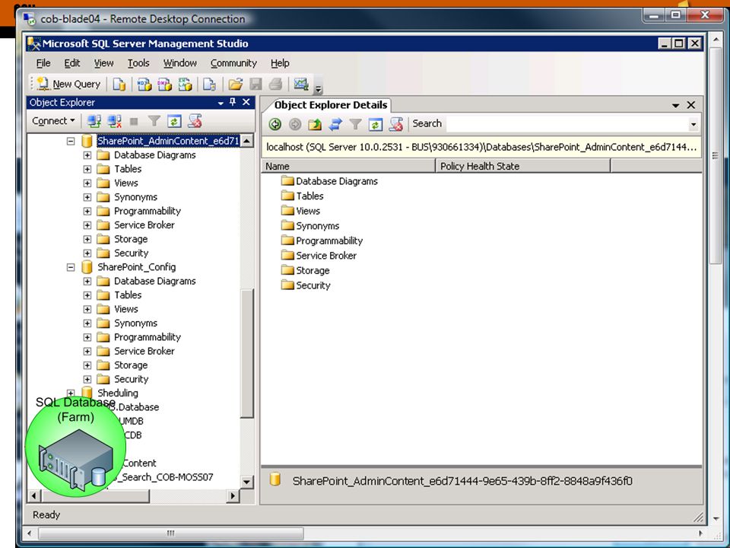Select SharePoint_Config database in tree
Screen dimensions: 730x548
coord(136,267)
